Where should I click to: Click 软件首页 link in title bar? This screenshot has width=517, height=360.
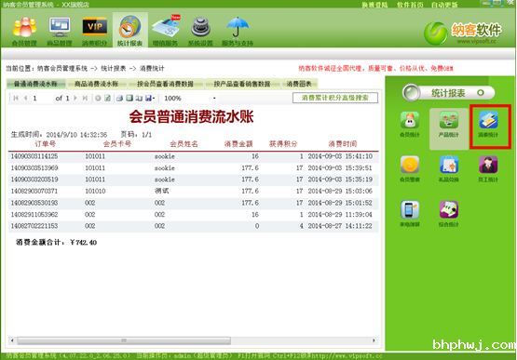tap(410, 5)
